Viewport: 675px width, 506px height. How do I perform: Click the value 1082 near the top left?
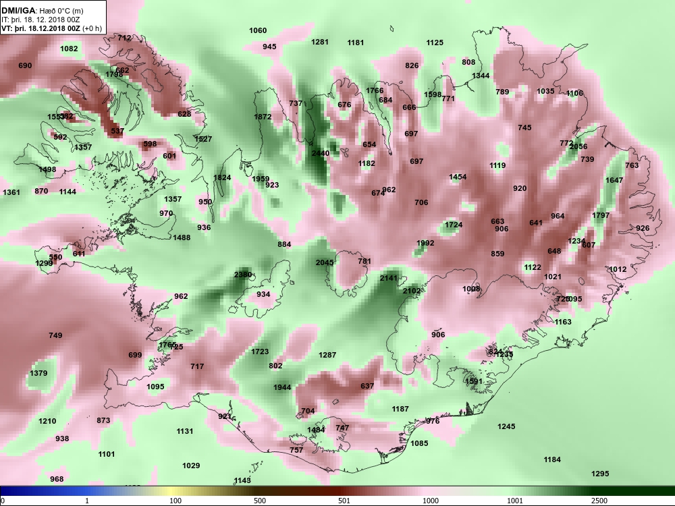69,48
